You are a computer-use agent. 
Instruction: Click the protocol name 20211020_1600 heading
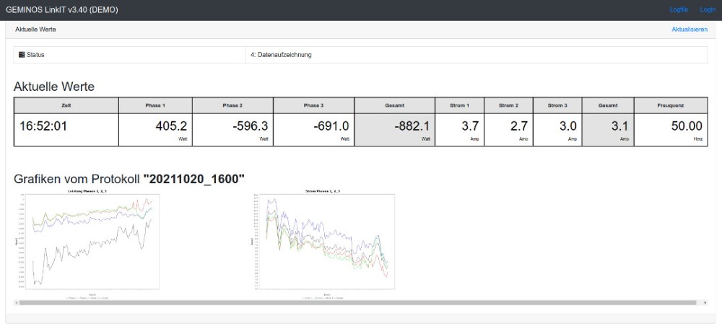[194, 177]
